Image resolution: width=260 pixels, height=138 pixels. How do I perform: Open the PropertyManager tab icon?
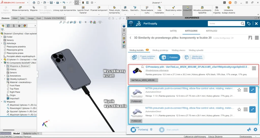8,26
